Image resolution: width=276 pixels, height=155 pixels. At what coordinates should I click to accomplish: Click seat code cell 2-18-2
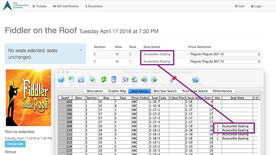159,130
